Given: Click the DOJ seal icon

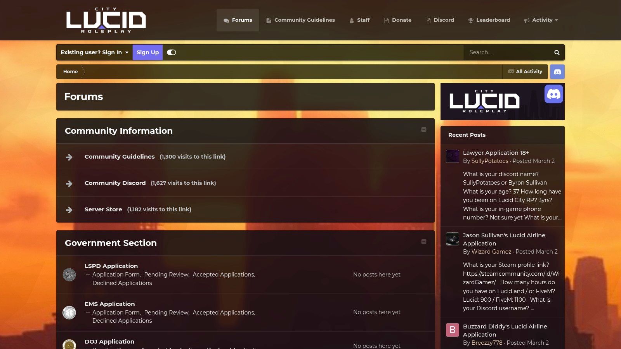Looking at the screenshot, I should coord(69,345).
